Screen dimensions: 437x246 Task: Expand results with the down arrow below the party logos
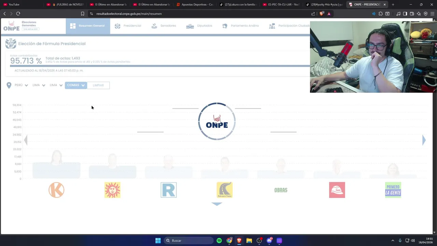pyautogui.click(x=217, y=204)
